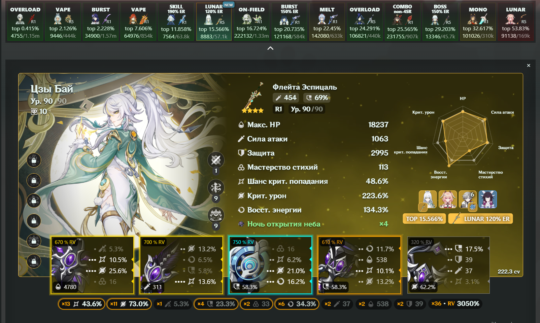Open the circlet artifact with 62.2%
This screenshot has height=323, width=540.
tap(448, 265)
